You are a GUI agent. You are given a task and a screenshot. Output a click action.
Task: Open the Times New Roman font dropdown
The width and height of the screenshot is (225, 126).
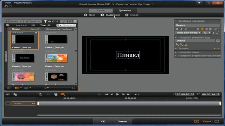(x=188, y=33)
